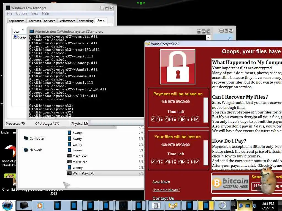This screenshot has height=211, width=282.
Task: Click payment raise countdown progress bar
Action: 206,110
